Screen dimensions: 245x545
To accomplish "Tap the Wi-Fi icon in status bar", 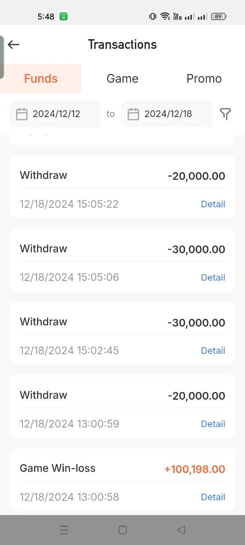I will [x=165, y=17].
